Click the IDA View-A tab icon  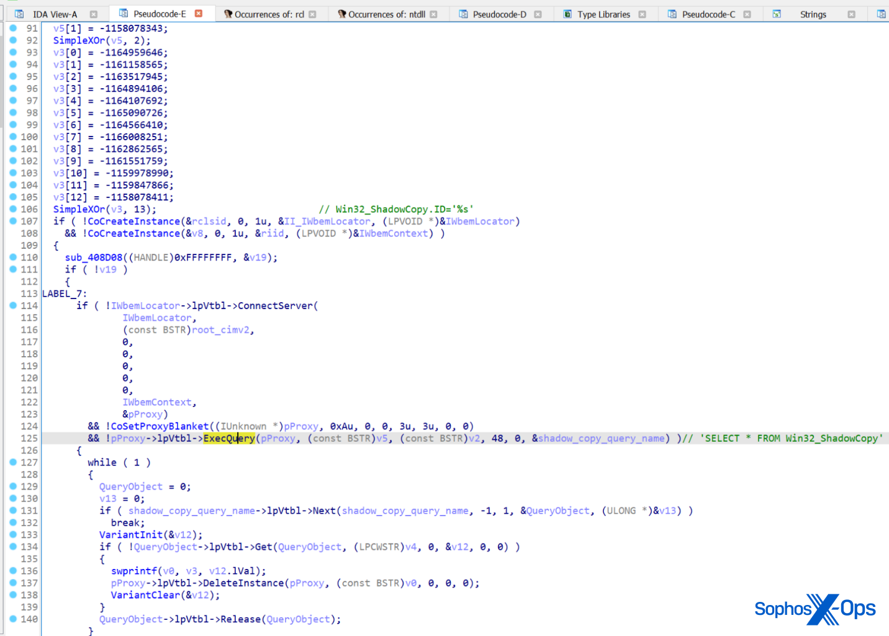(x=19, y=14)
